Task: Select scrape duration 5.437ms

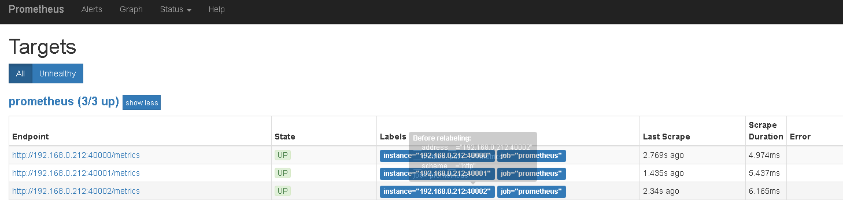Action: (x=765, y=173)
